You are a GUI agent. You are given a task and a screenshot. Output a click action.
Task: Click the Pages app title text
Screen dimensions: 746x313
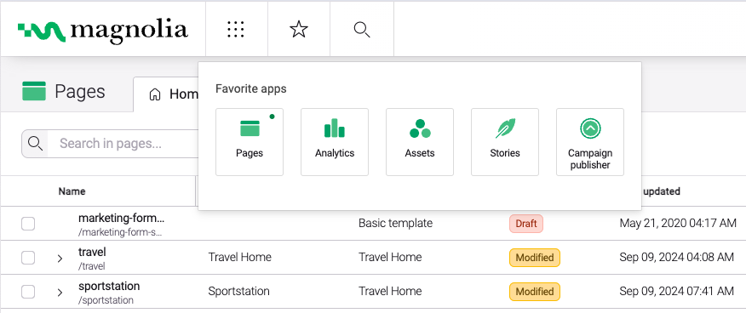click(x=80, y=91)
